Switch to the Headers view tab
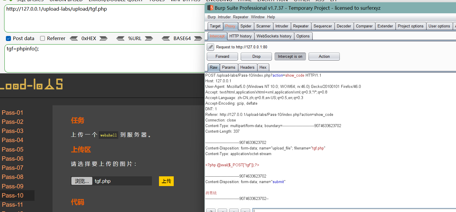This screenshot has height=212, width=456. pyautogui.click(x=247, y=67)
